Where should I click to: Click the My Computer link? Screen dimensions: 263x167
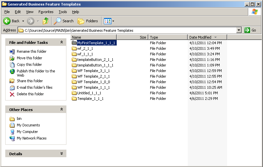(27, 132)
